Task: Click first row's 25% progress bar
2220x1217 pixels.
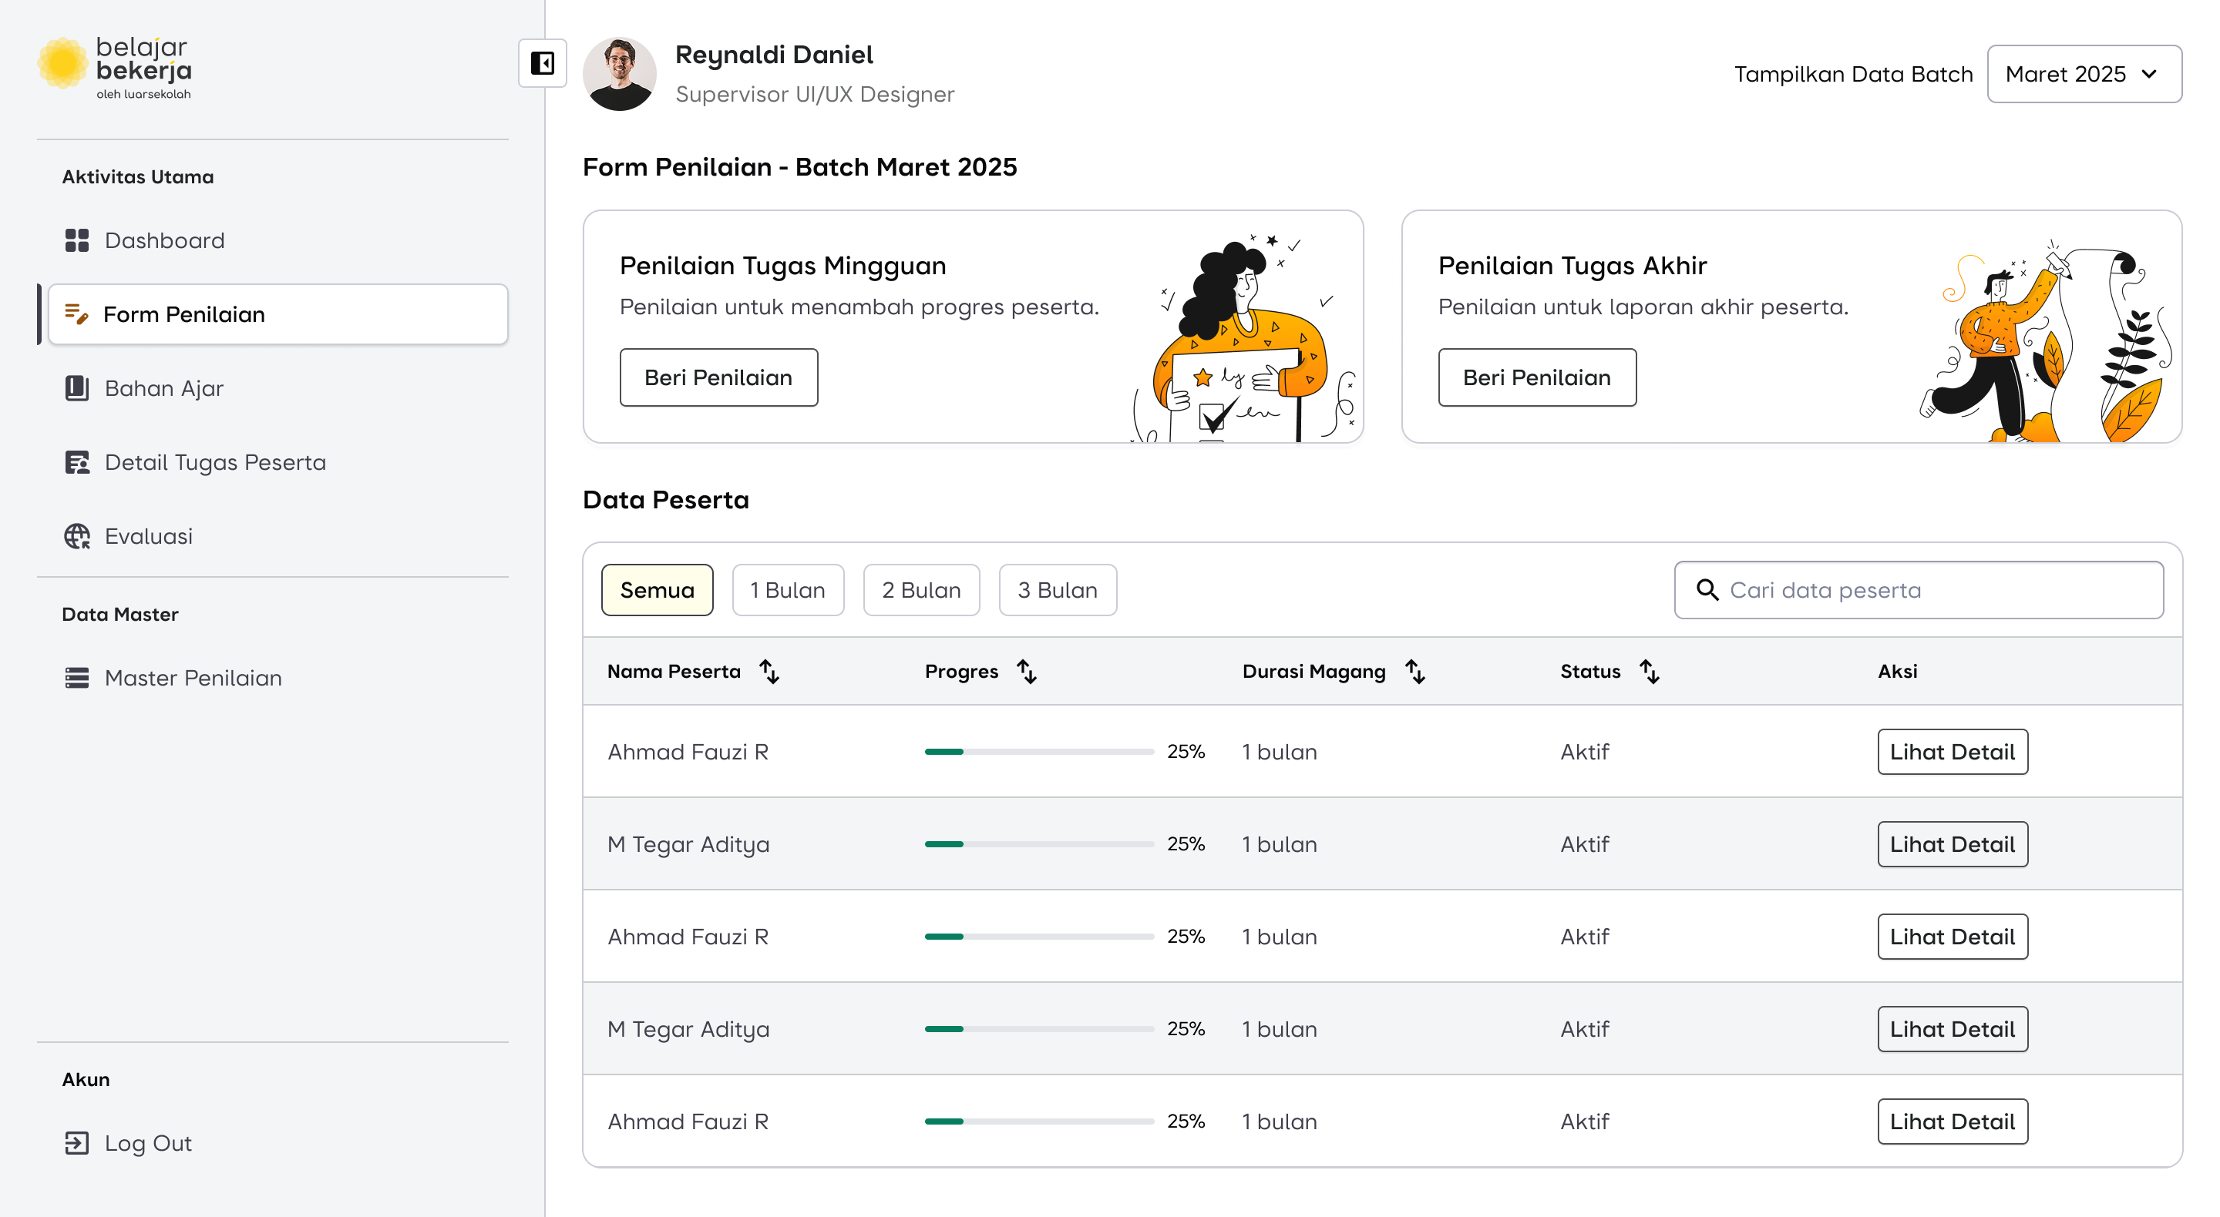Action: (1038, 752)
